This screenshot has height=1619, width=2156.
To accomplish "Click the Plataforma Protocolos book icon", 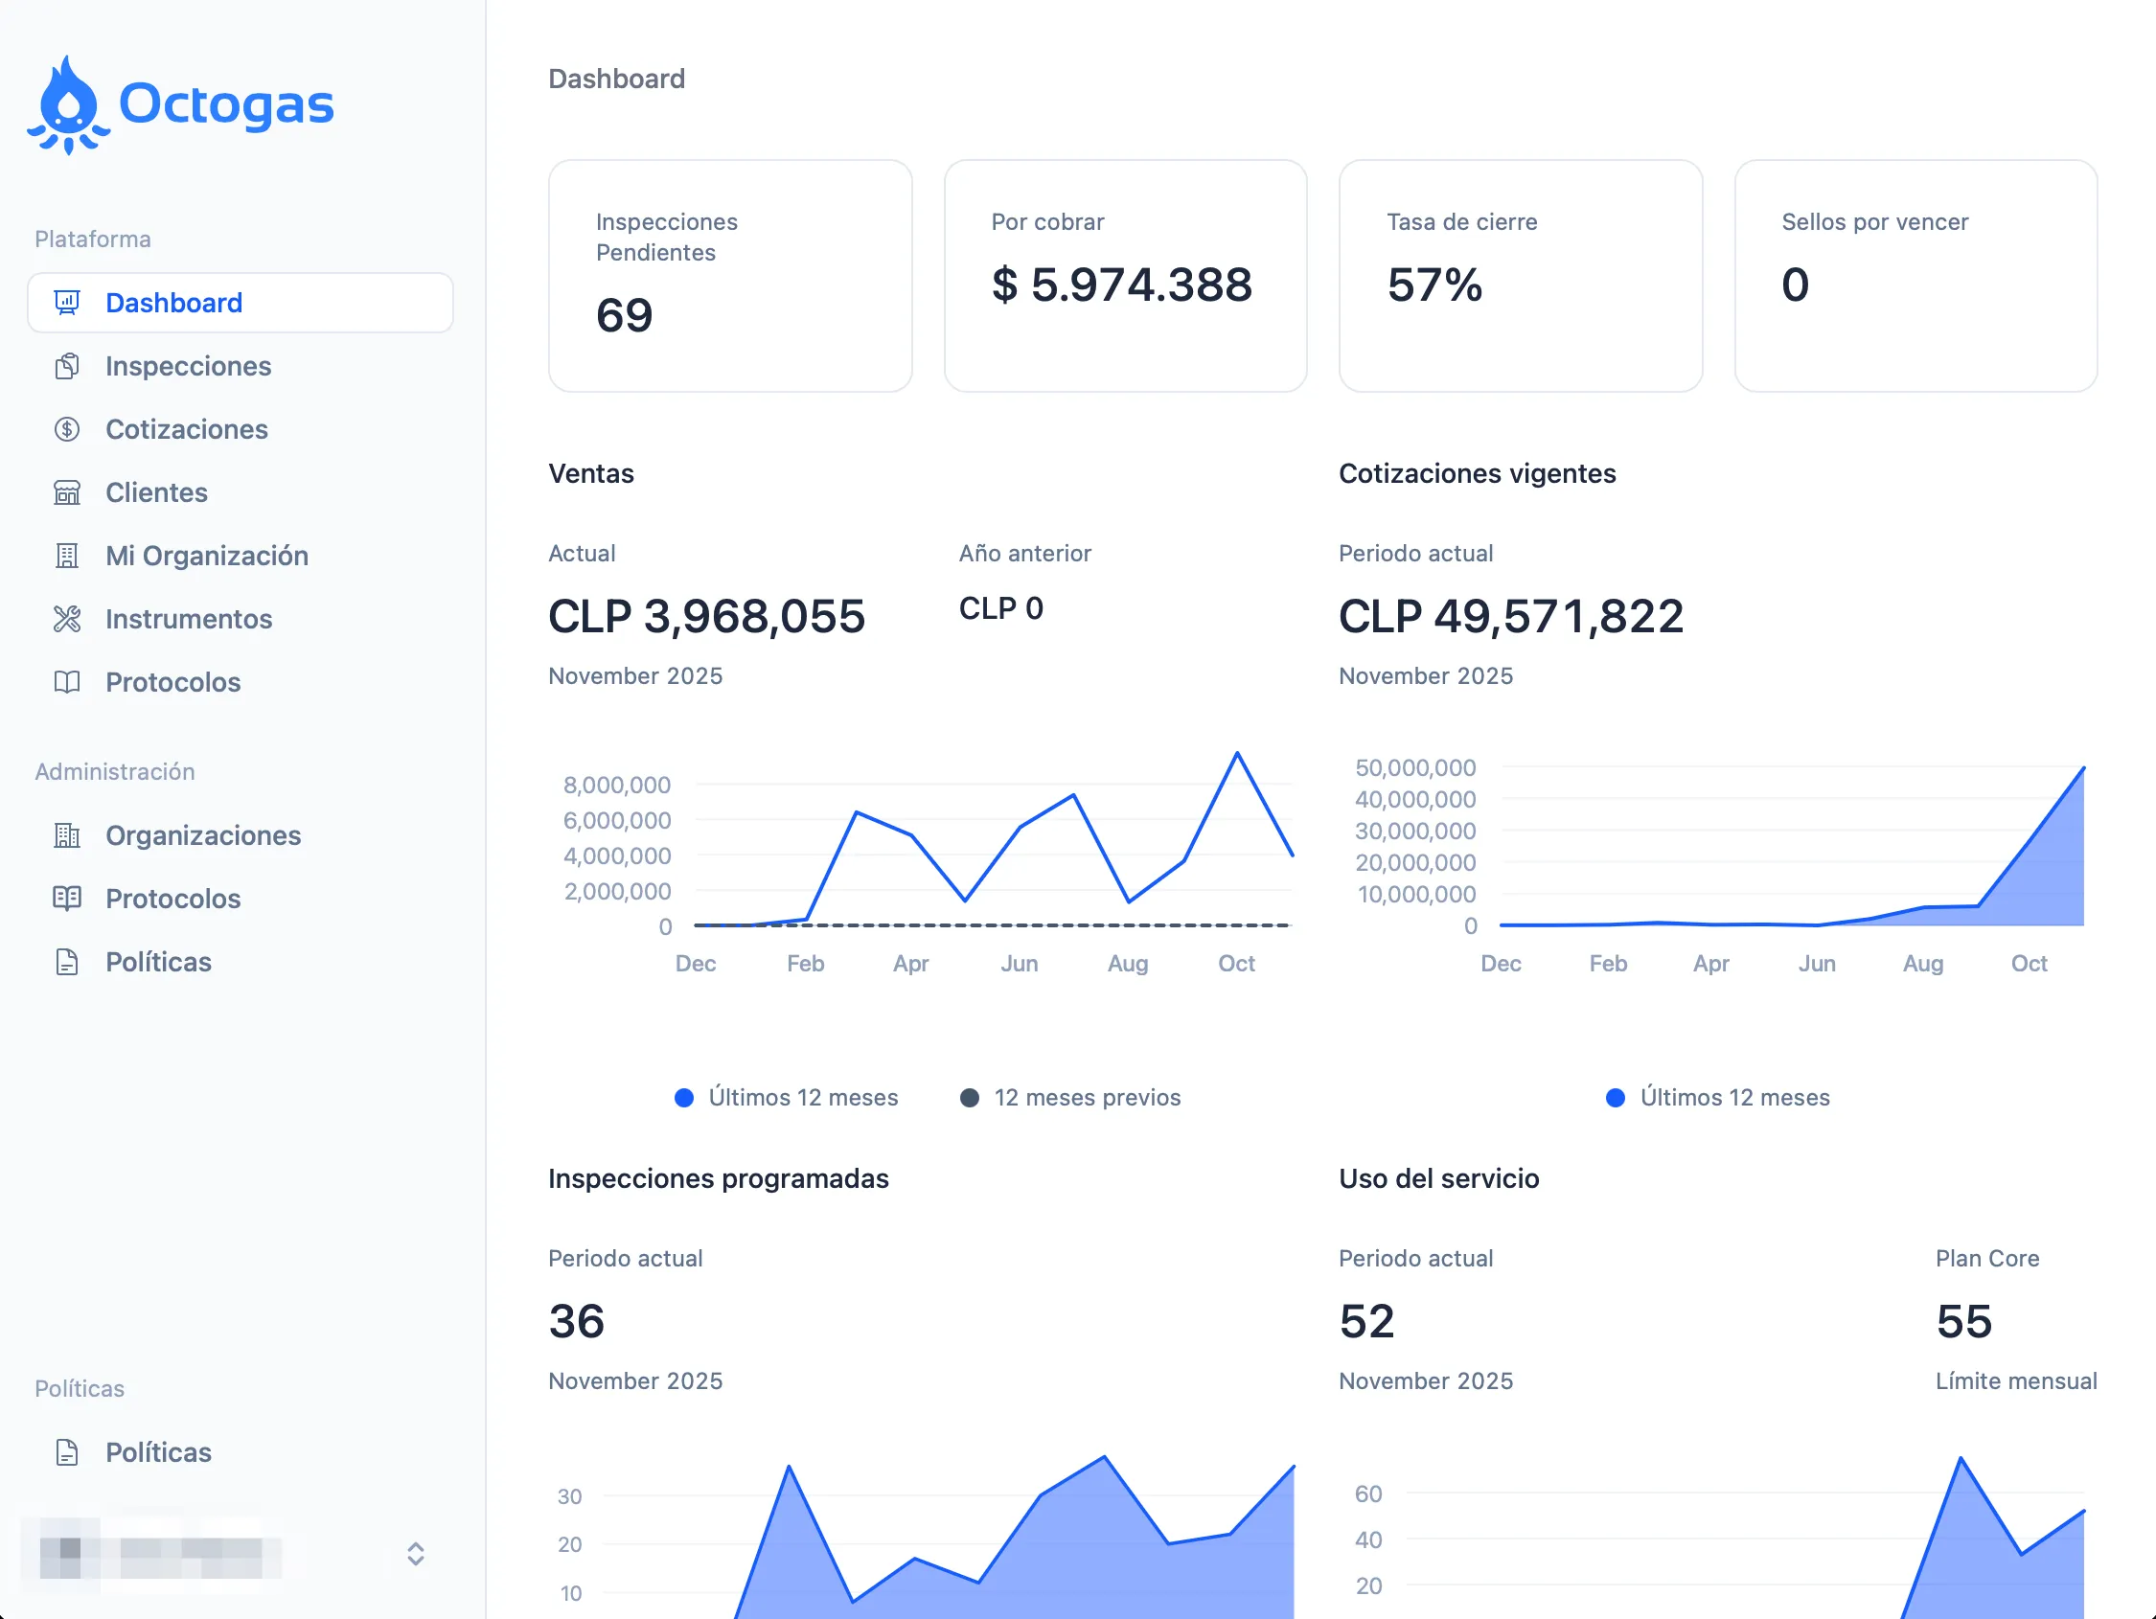I will click(x=66, y=683).
